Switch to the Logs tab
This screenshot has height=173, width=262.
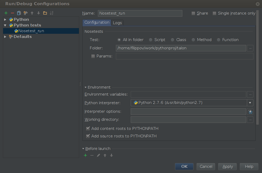click(x=117, y=23)
